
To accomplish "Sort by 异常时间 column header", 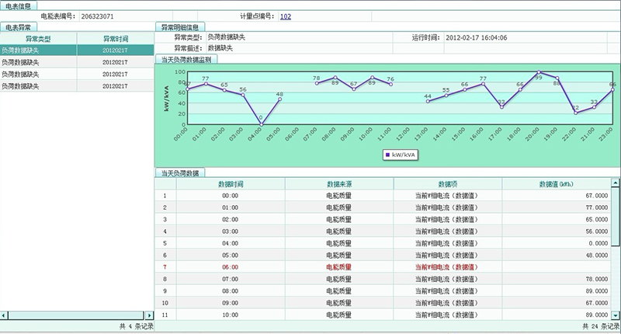I will pos(115,38).
